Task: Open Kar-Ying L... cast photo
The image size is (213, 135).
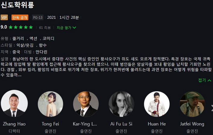Action: [x=86, y=104]
